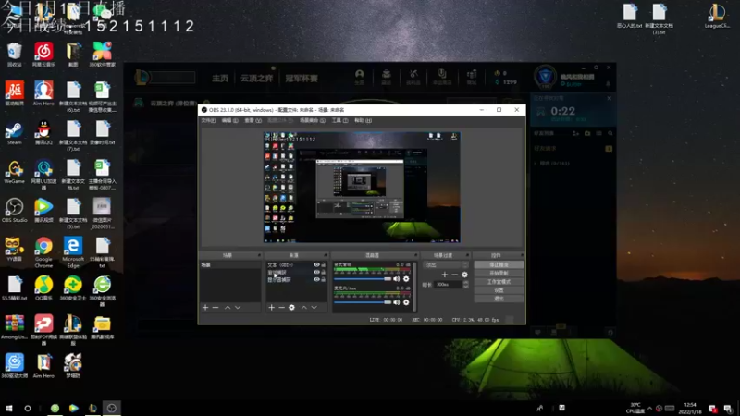Viewport: 740px width, 416px height.
Task: Click 设置 settings button in Controls
Action: tap(499, 290)
